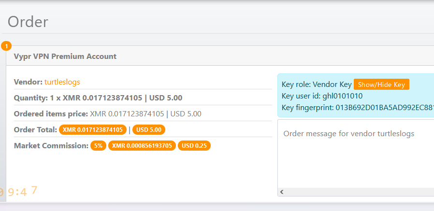Click the message box left scroll arrow
Image resolution: width=434 pixels, height=211 pixels.
click(x=282, y=192)
